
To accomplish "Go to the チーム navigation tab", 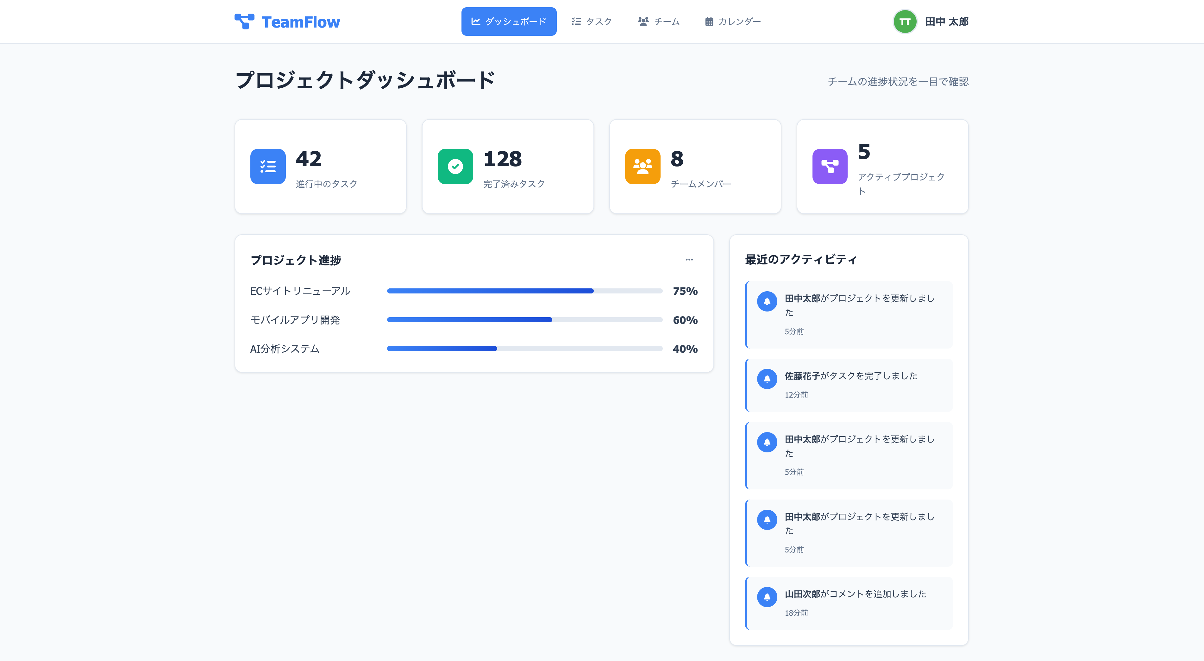I will [x=659, y=22].
